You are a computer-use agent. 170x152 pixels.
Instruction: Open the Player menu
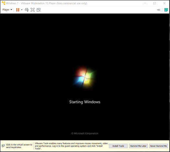coord(7,10)
